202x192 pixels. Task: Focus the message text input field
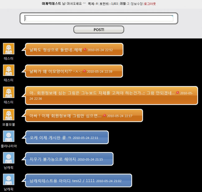(x=99, y=18)
